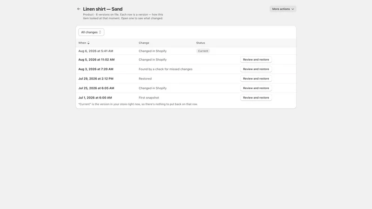Click 'Found by a check for missed changes' text
This screenshot has width=372, height=209.
(x=166, y=69)
